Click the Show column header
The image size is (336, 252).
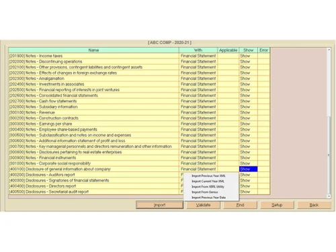[248, 50]
